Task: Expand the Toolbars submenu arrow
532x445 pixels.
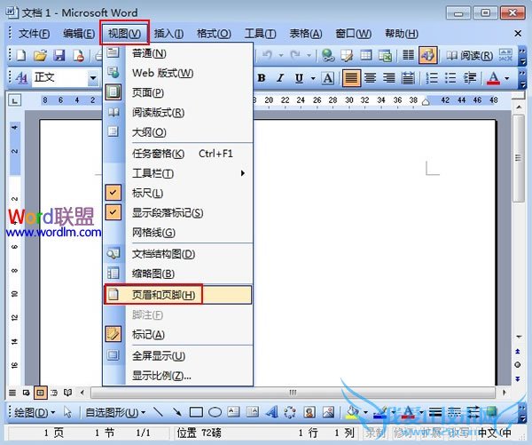Action: click(x=243, y=173)
